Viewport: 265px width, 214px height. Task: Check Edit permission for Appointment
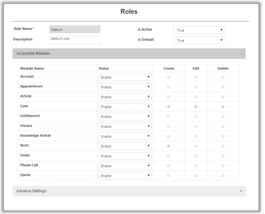pos(196,87)
